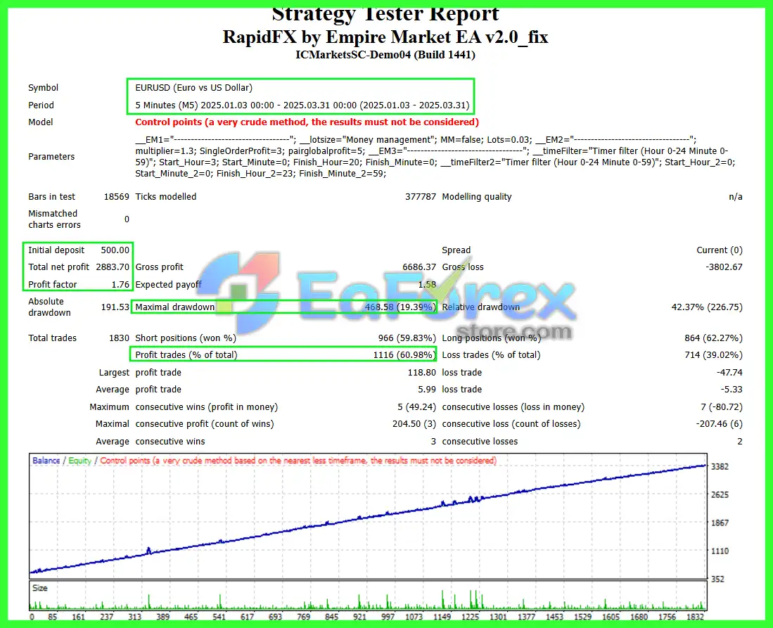Viewport: 773px width, 628px height.
Task: Select Relative drawdown value '42.37% (226.75)'
Action: tap(707, 307)
